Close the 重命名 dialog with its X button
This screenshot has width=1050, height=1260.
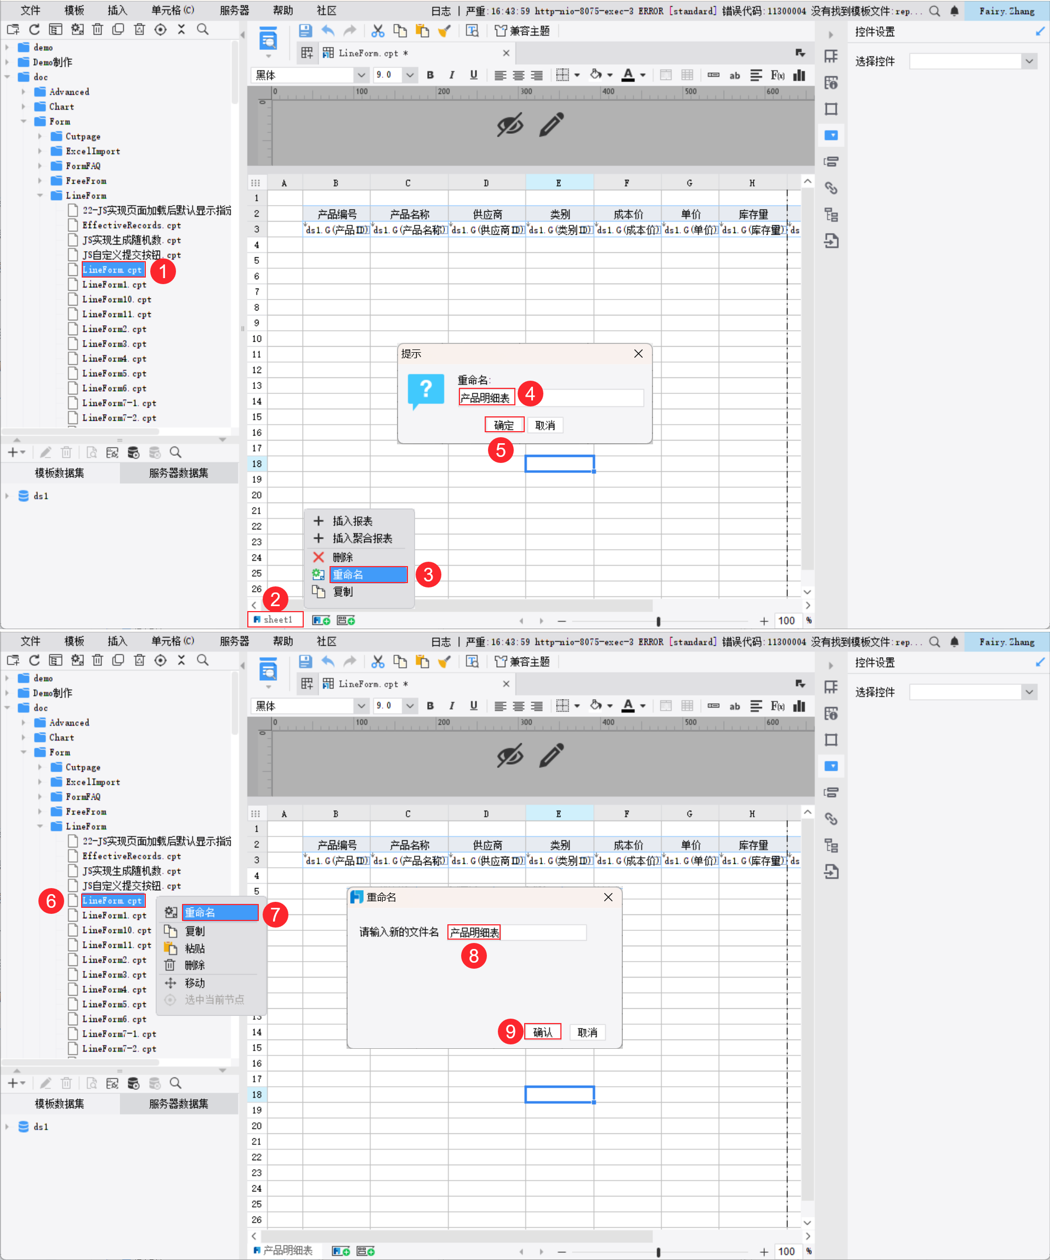click(608, 897)
